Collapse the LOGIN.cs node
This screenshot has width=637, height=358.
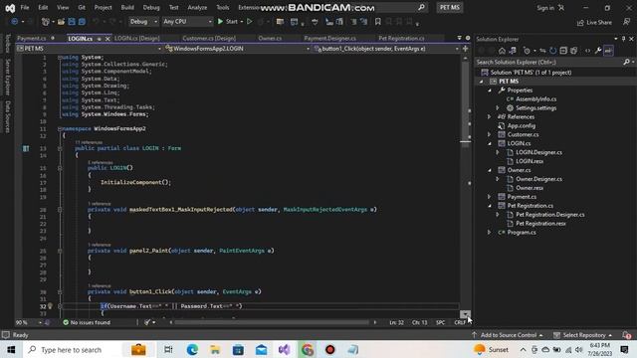click(490, 143)
